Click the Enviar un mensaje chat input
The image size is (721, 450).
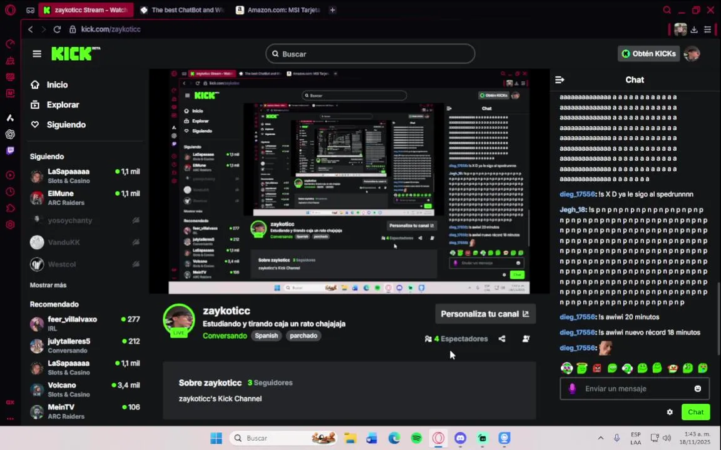click(x=635, y=389)
